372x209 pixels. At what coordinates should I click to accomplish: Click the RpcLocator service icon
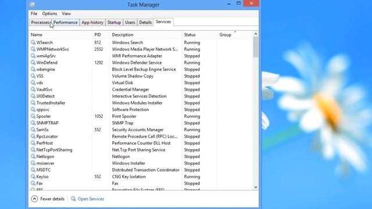(33, 136)
